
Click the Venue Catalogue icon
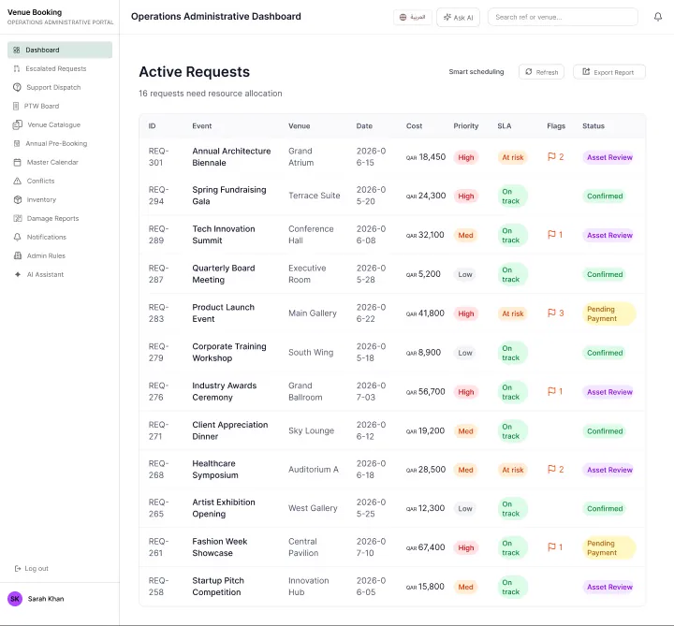pyautogui.click(x=18, y=124)
